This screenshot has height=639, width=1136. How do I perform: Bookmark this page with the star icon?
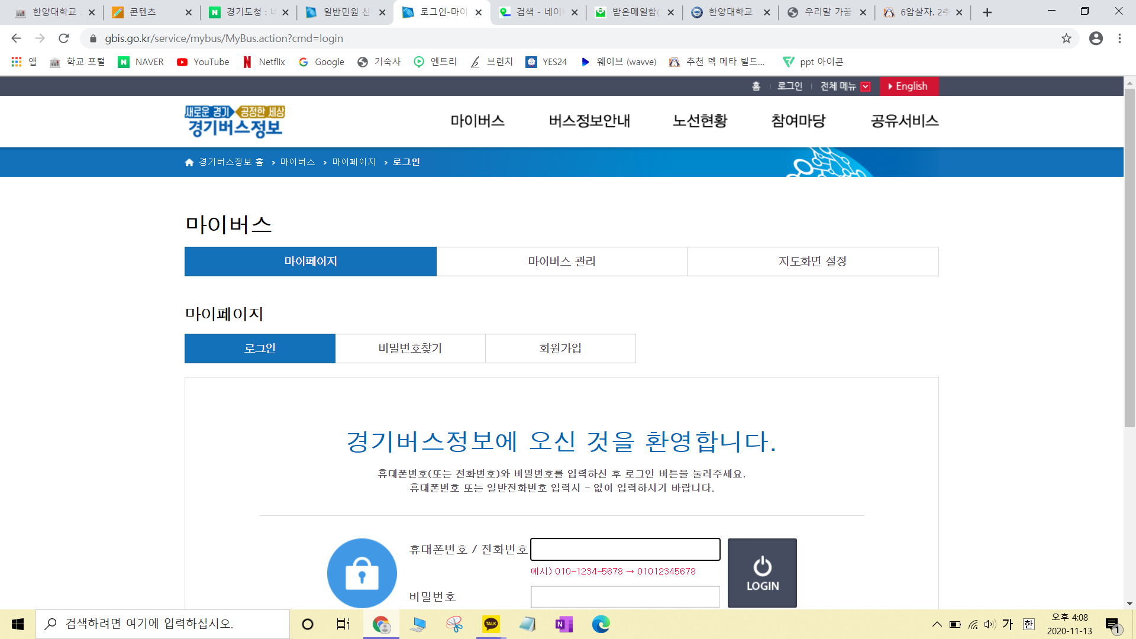point(1066,38)
